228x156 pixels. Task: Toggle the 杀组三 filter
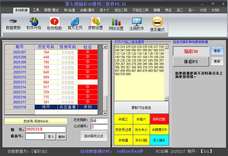click(x=123, y=119)
